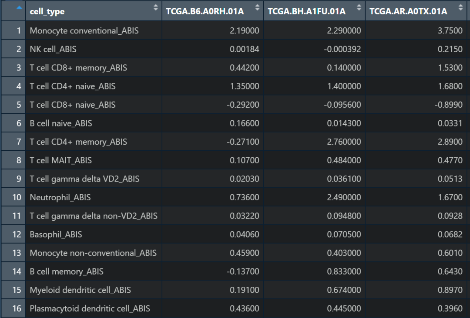The height and width of the screenshot is (318, 470).
Task: Click value 0.484000 in T cell MAIT row
Action: pos(344,160)
